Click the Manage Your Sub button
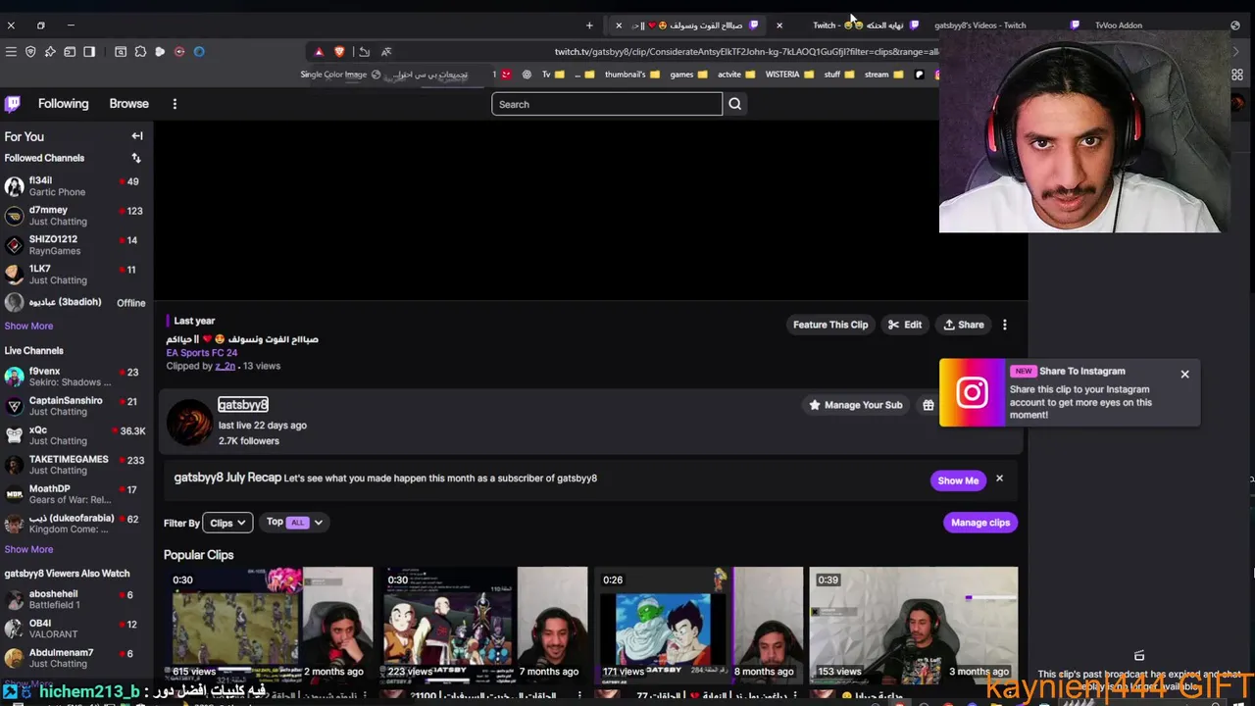Viewport: 1255px width, 706px height. point(855,405)
